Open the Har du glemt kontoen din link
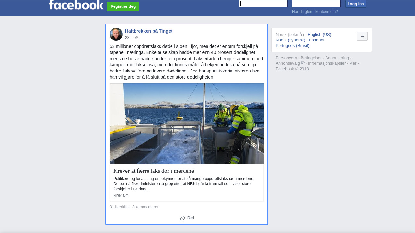This screenshot has height=233, width=415. 315,12
